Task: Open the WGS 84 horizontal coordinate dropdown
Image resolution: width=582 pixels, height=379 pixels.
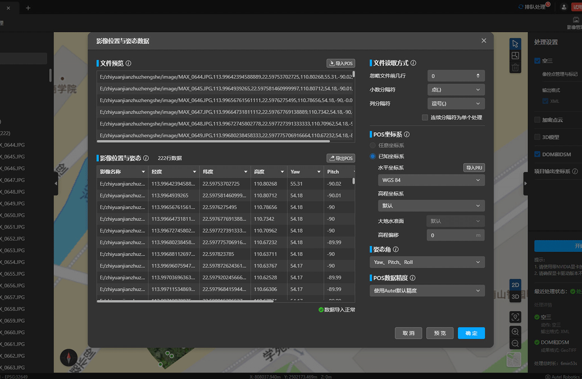Action: coord(431,180)
